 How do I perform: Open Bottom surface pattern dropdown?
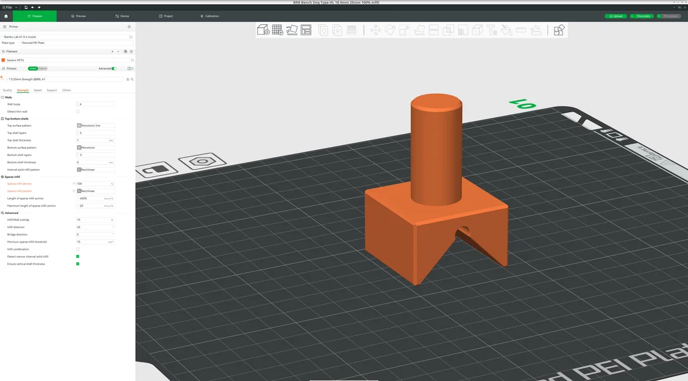[x=96, y=148]
